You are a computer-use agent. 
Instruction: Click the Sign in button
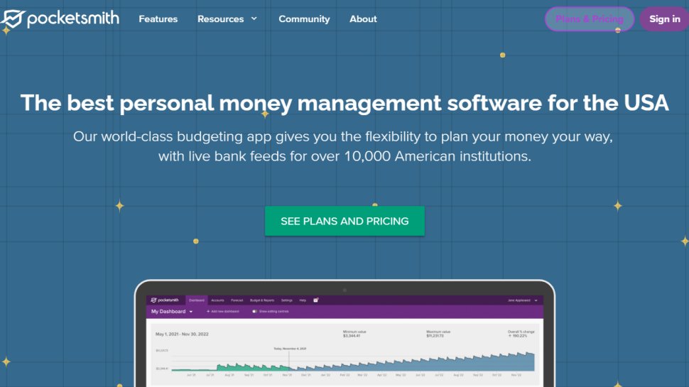pos(664,19)
